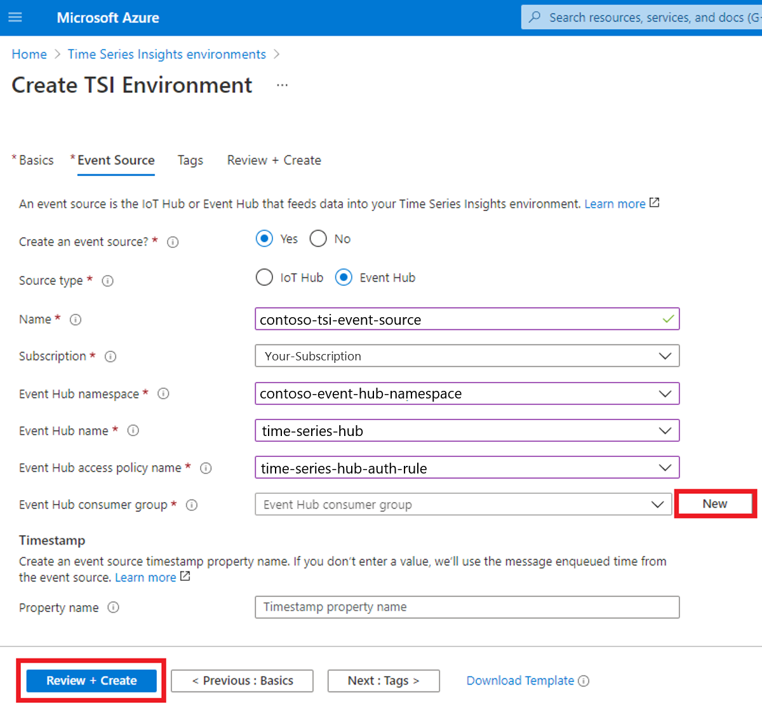The image size is (762, 715).
Task: Go to Home breadcrumb
Action: (x=29, y=54)
